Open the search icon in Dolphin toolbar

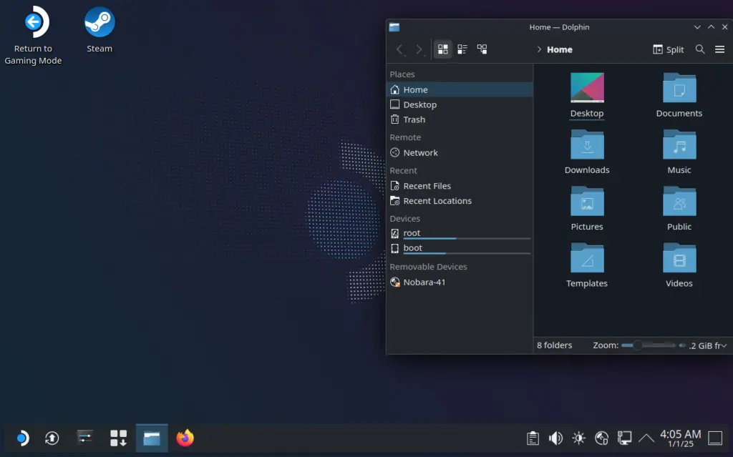pos(700,49)
